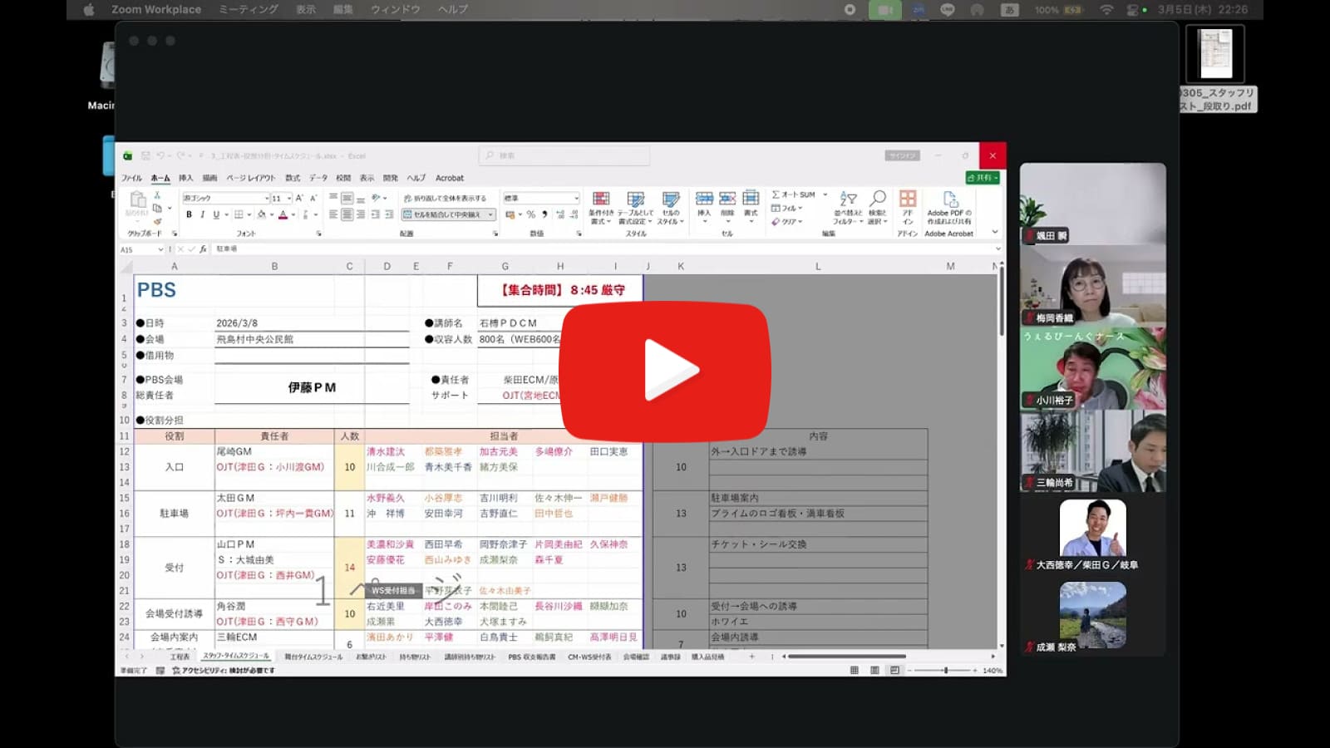Click the Format as Table icon
Screen dimensions: 1330x748
[636, 199]
